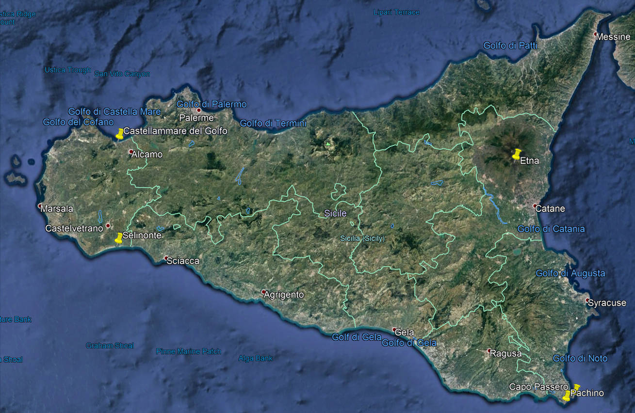Image resolution: width=635 pixels, height=413 pixels.
Task: Select the Sicilia (Sicily) region label
Action: [x=362, y=238]
